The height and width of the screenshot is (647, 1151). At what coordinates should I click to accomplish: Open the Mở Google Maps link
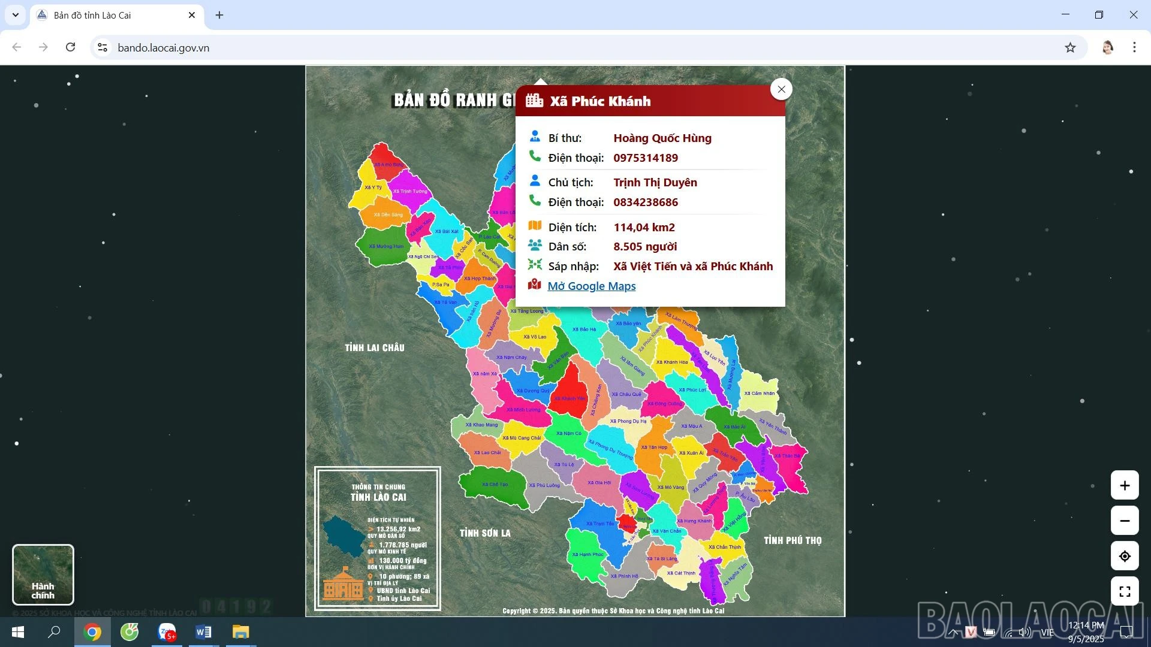click(591, 286)
